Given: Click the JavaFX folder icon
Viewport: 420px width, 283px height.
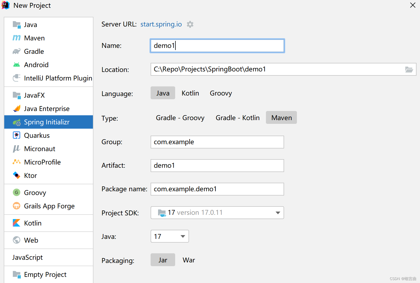Looking at the screenshot, I should (x=17, y=95).
